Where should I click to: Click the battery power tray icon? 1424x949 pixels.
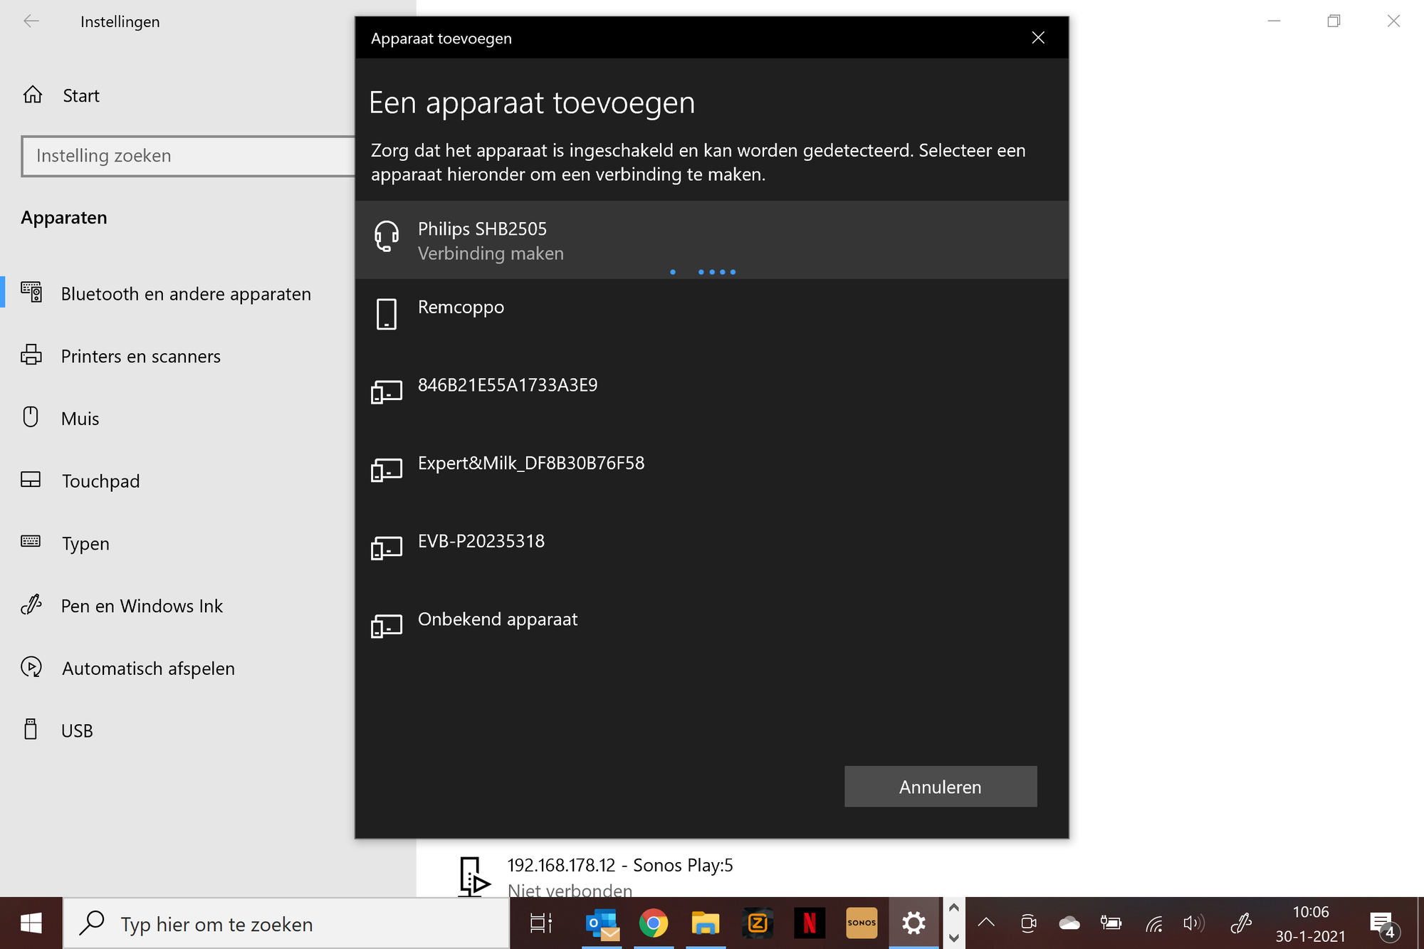(1111, 923)
